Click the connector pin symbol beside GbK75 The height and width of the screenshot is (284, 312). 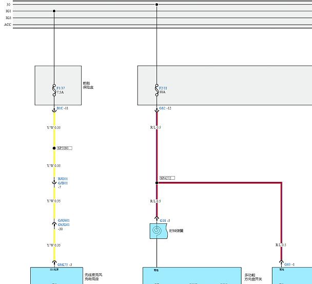tap(54, 263)
